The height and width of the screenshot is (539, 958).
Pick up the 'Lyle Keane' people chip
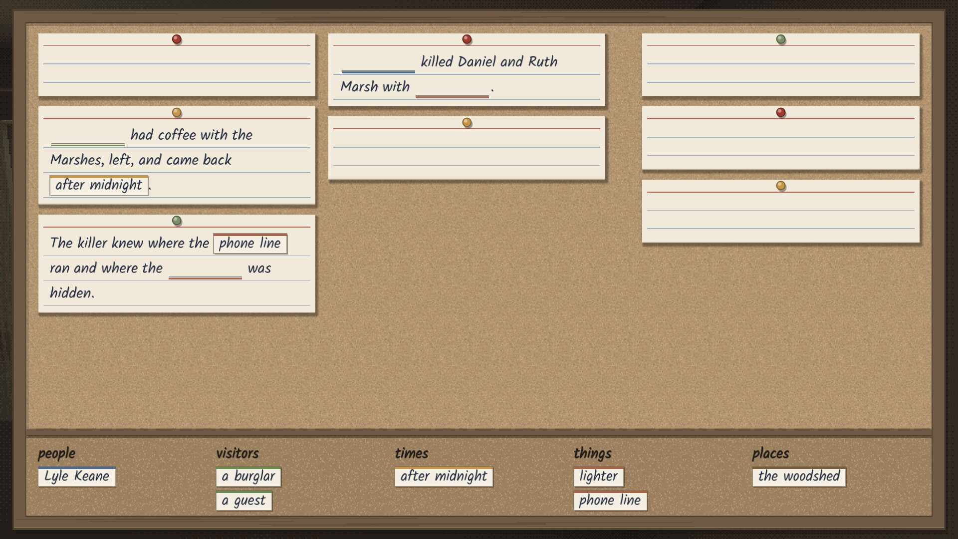[x=77, y=476]
